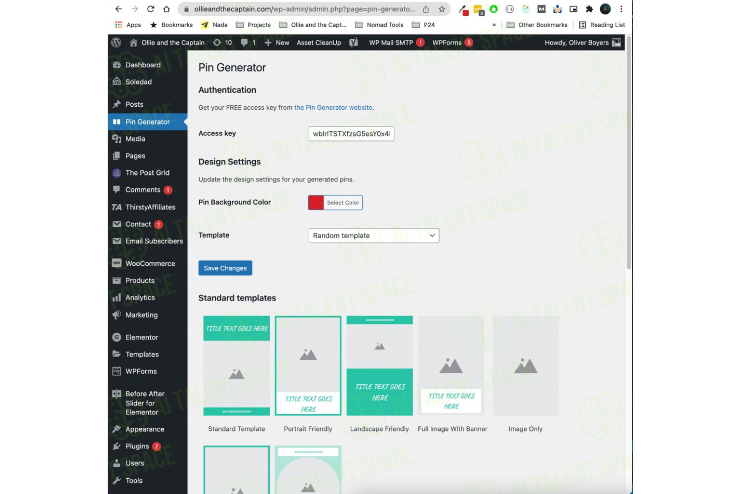Select Pin Generator in the sidebar

point(148,122)
